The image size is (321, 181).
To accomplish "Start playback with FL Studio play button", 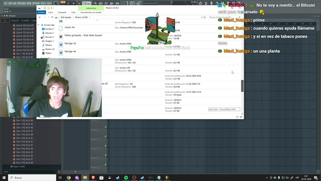I will click(x=68, y=3).
